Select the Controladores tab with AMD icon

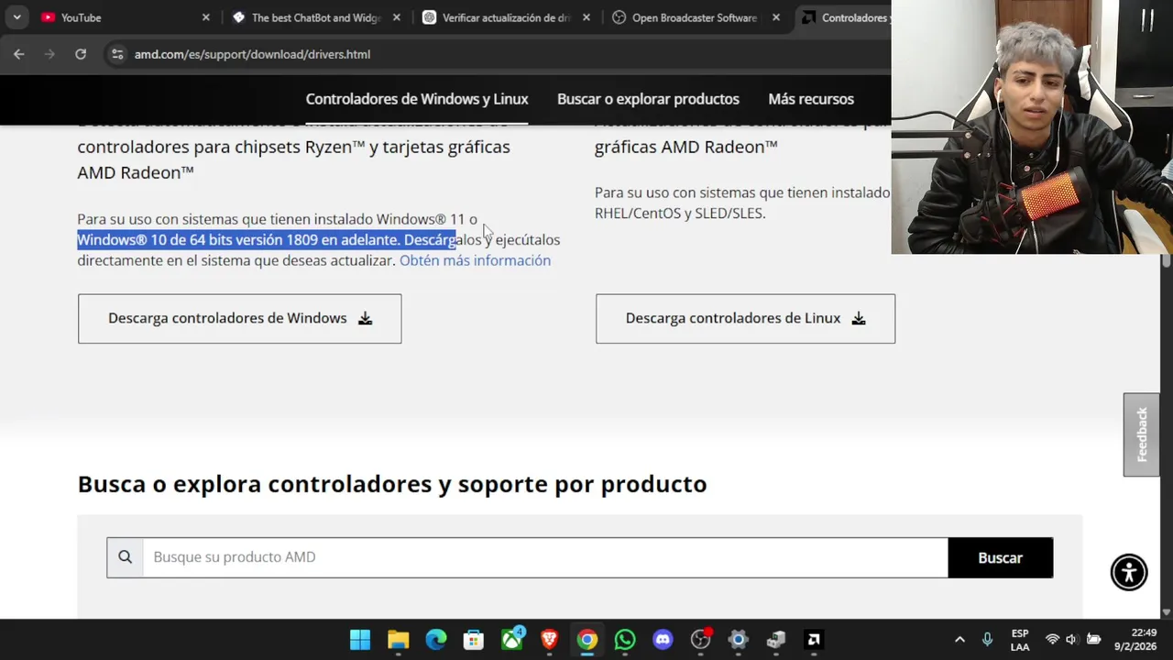point(843,17)
